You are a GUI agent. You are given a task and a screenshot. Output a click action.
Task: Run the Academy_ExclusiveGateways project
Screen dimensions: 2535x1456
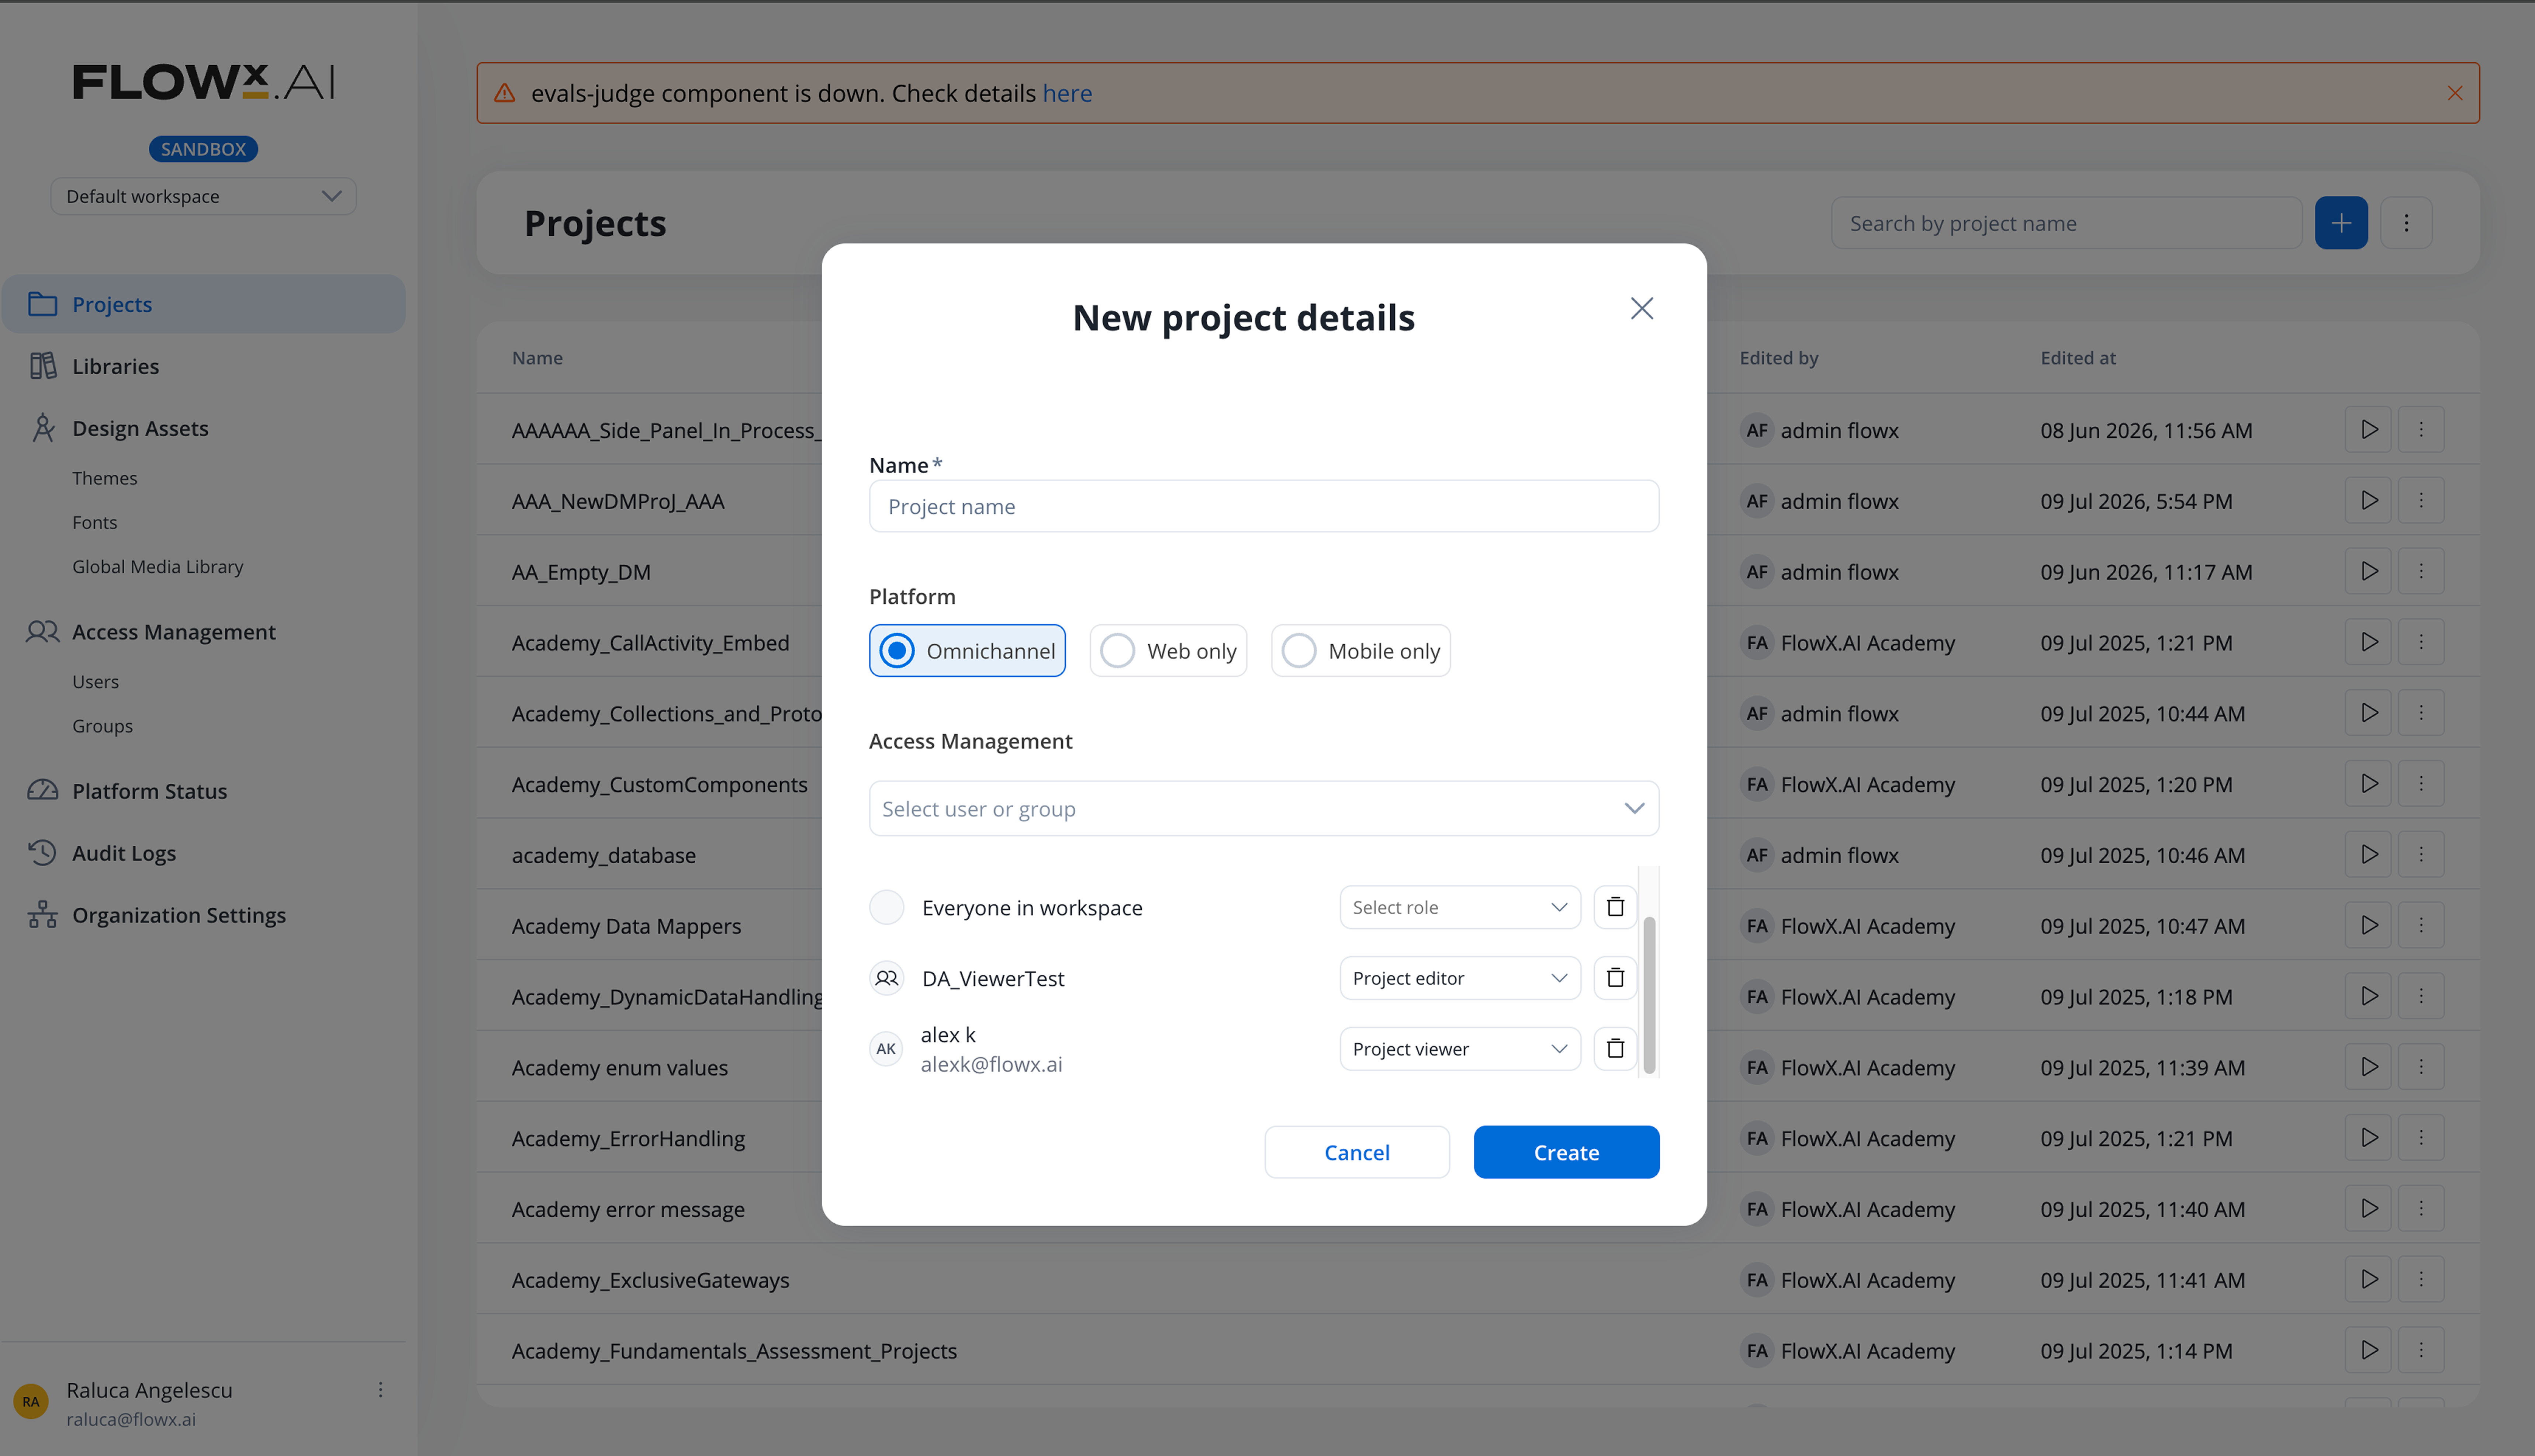pyautogui.click(x=2368, y=1279)
